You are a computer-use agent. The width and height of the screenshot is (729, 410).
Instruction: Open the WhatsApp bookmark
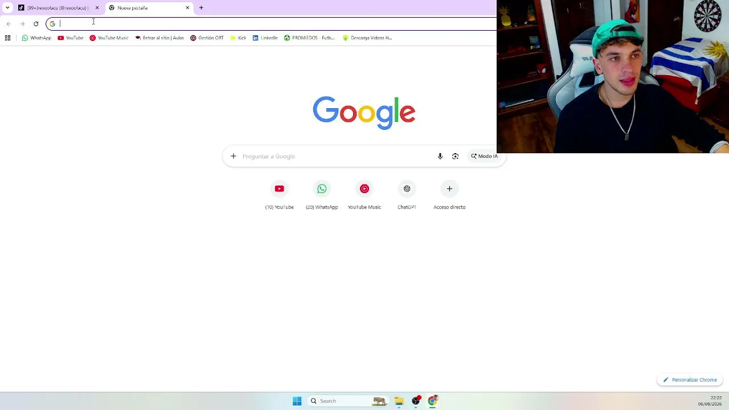[36, 38]
